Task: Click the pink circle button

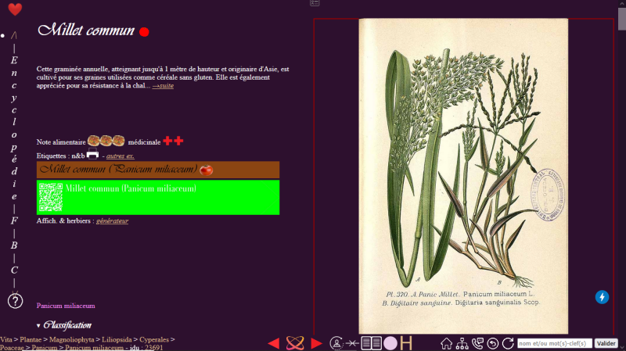Action: pos(390,343)
